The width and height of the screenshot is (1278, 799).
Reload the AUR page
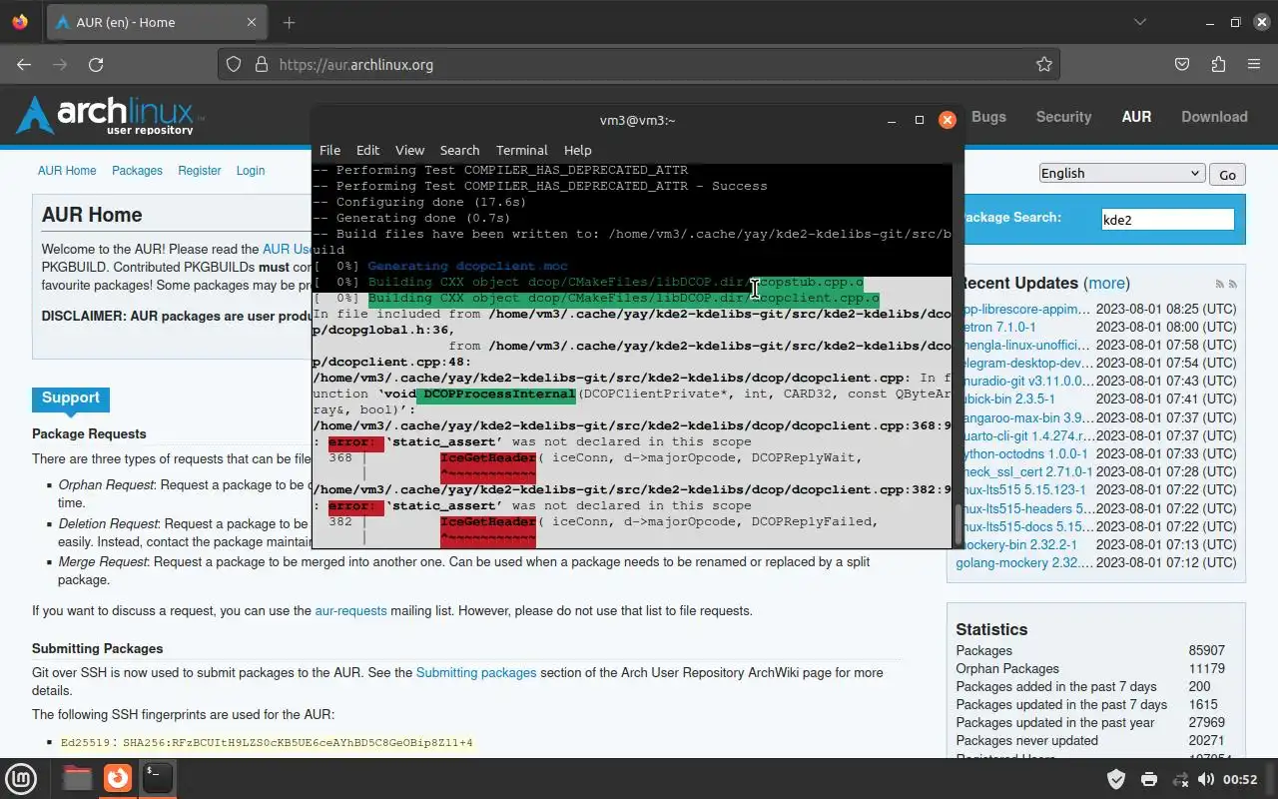[x=96, y=64]
